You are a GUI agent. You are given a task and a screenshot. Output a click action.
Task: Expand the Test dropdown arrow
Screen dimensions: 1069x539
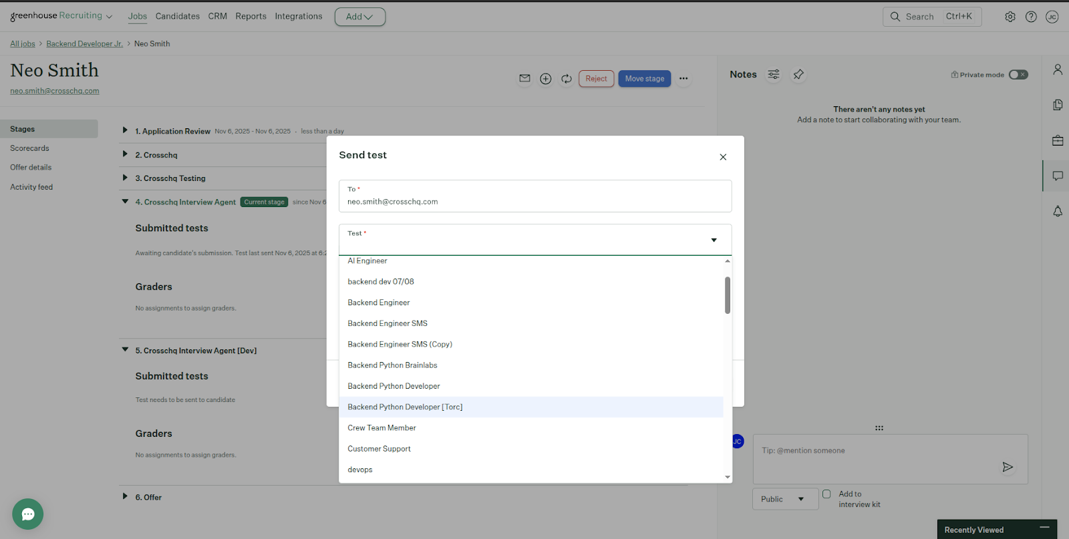(x=714, y=240)
